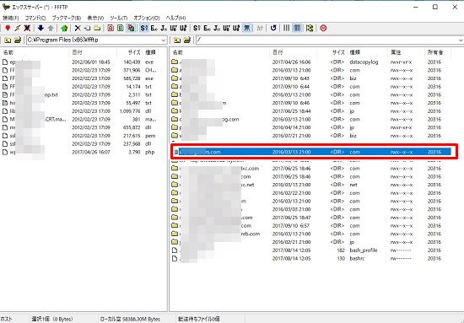This screenshot has width=464, height=323.
Task: Open change-folder icon in remote pane
Action: [187, 40]
